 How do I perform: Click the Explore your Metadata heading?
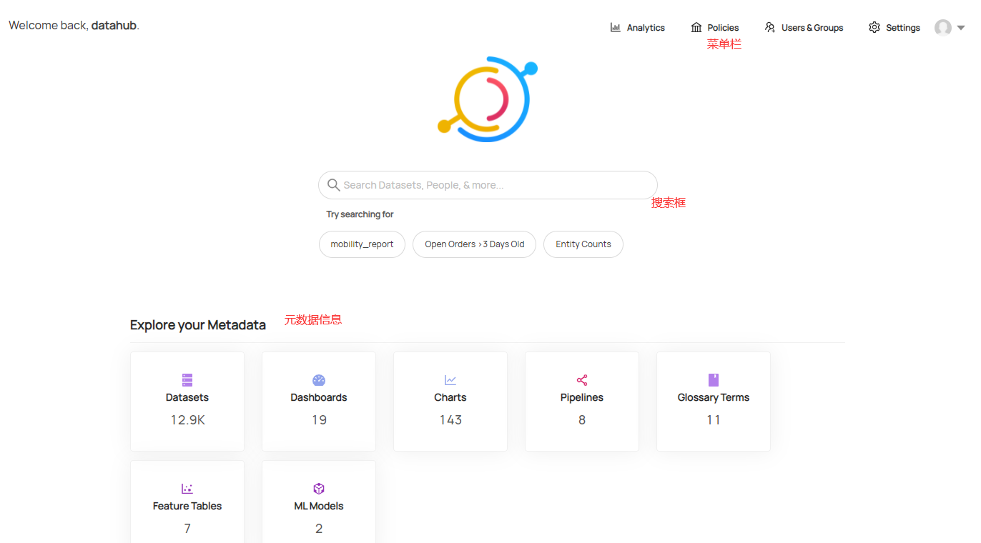point(198,325)
